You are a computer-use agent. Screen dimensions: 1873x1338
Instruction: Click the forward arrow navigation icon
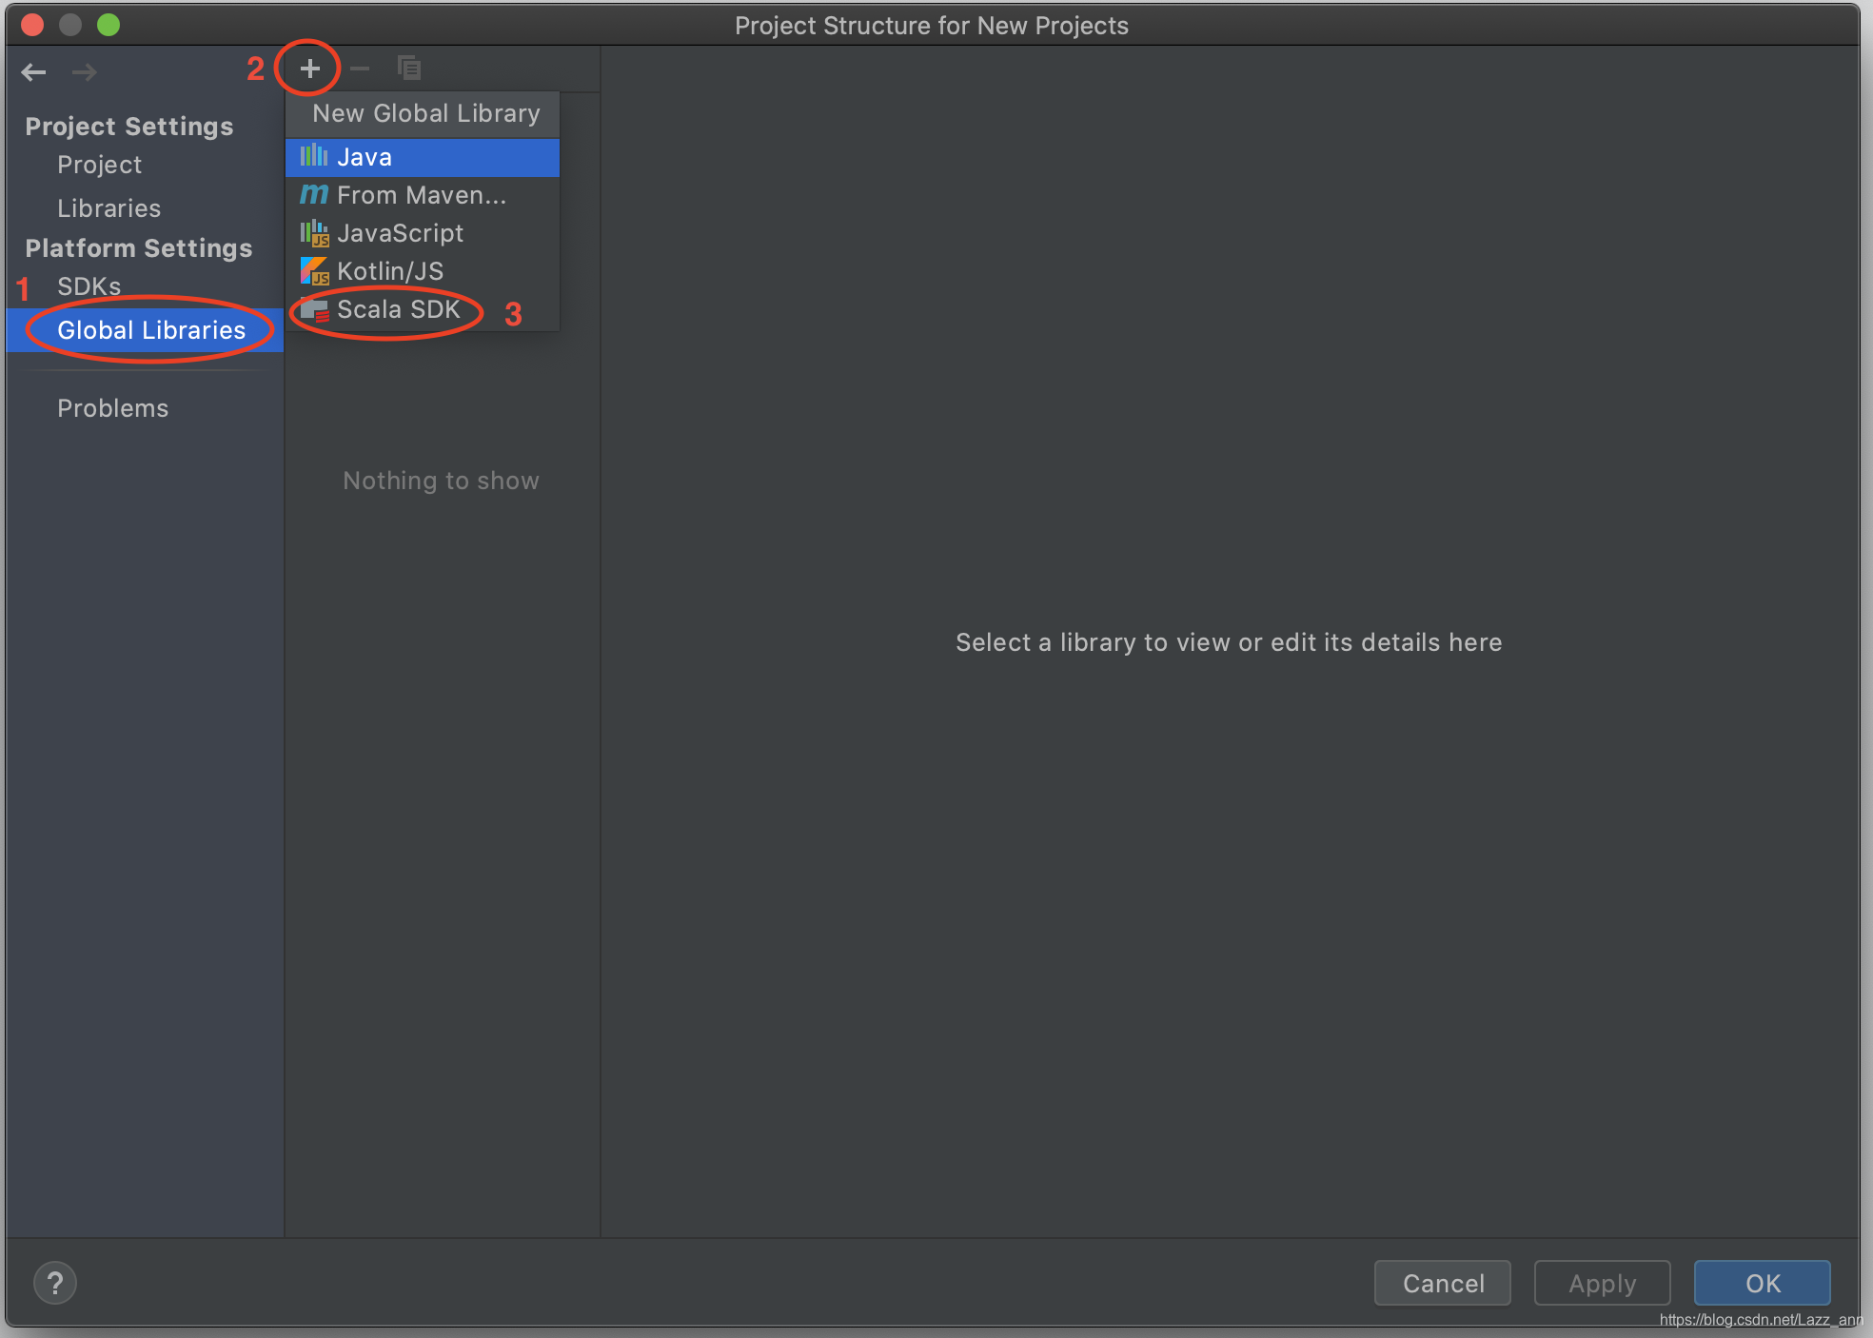pos(85,72)
